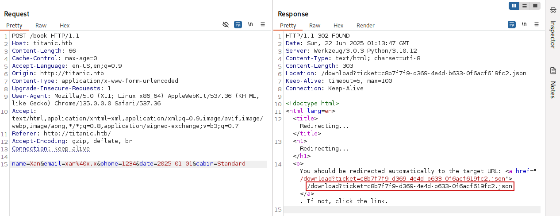Switch Request view to Raw tab
The image size is (560, 216).
[41, 26]
